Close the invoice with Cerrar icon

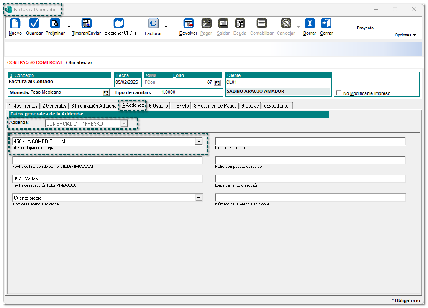click(x=326, y=23)
